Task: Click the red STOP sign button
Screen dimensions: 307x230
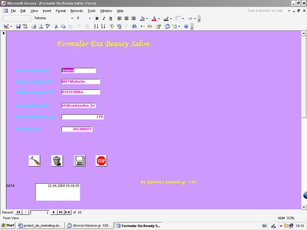Action: pyautogui.click(x=101, y=161)
